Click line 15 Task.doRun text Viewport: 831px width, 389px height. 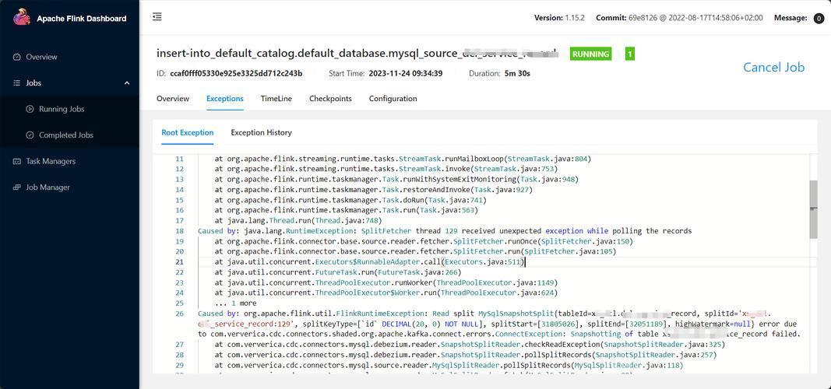click(350, 200)
